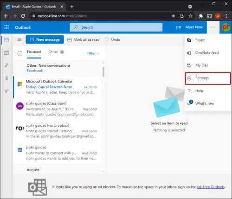Click the My Day calendar icon
Viewport: 232px width, 199px height.
[x=189, y=65]
